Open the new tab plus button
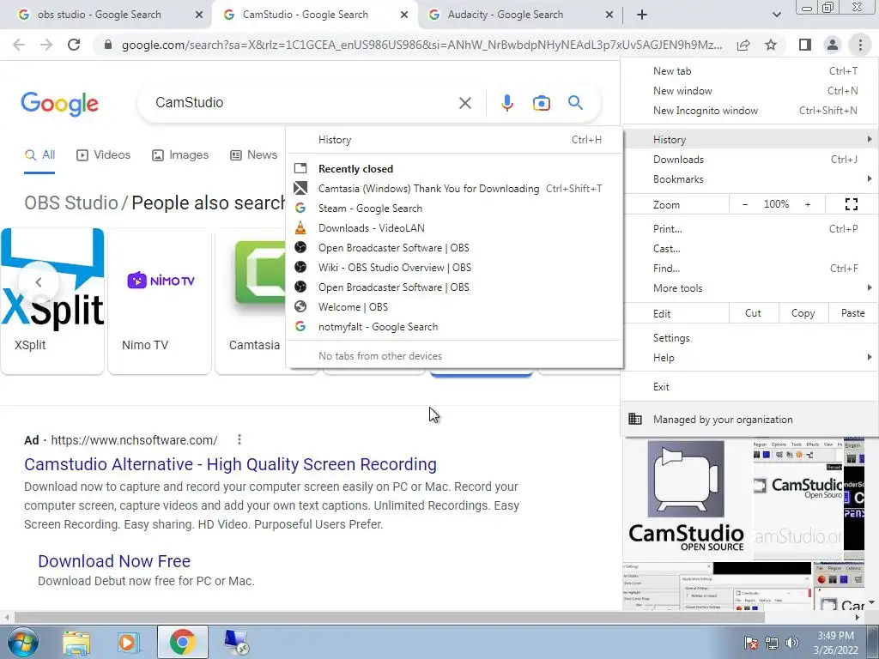879x659 pixels. click(x=642, y=15)
